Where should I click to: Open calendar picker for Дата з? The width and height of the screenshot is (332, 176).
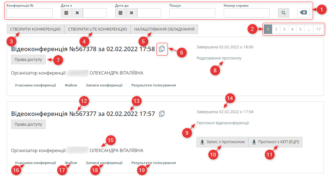pyautogui.click(x=66, y=13)
